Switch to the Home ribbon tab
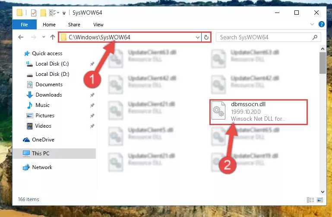Image resolution: width=332 pixels, height=217 pixels. 49,25
